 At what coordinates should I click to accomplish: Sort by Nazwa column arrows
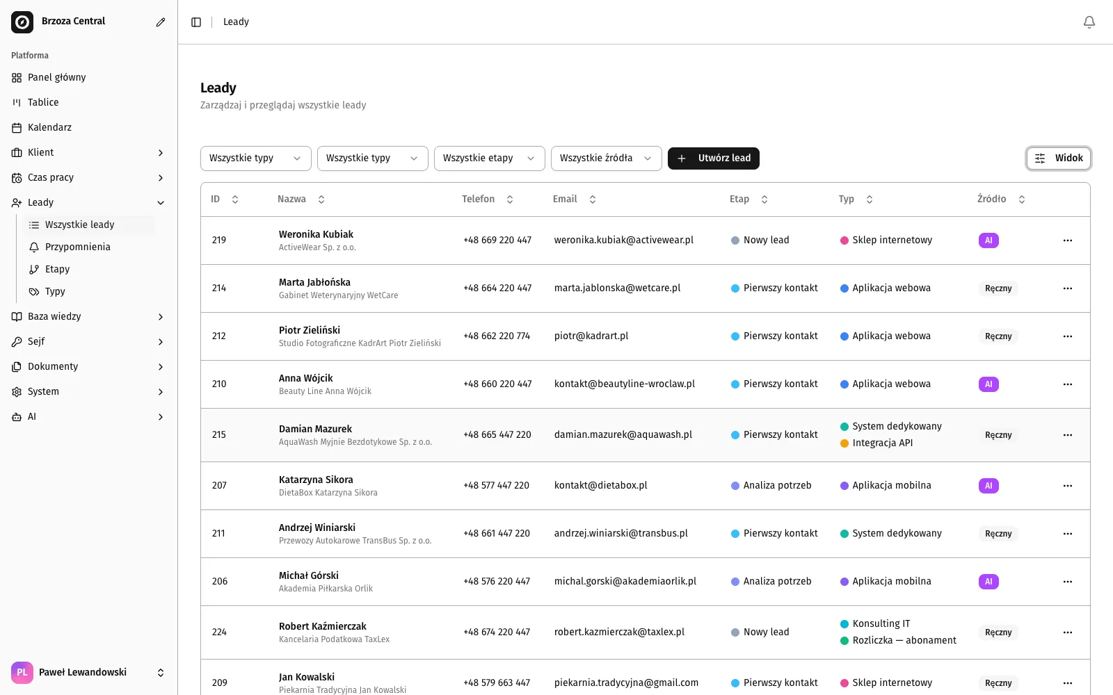[321, 199]
